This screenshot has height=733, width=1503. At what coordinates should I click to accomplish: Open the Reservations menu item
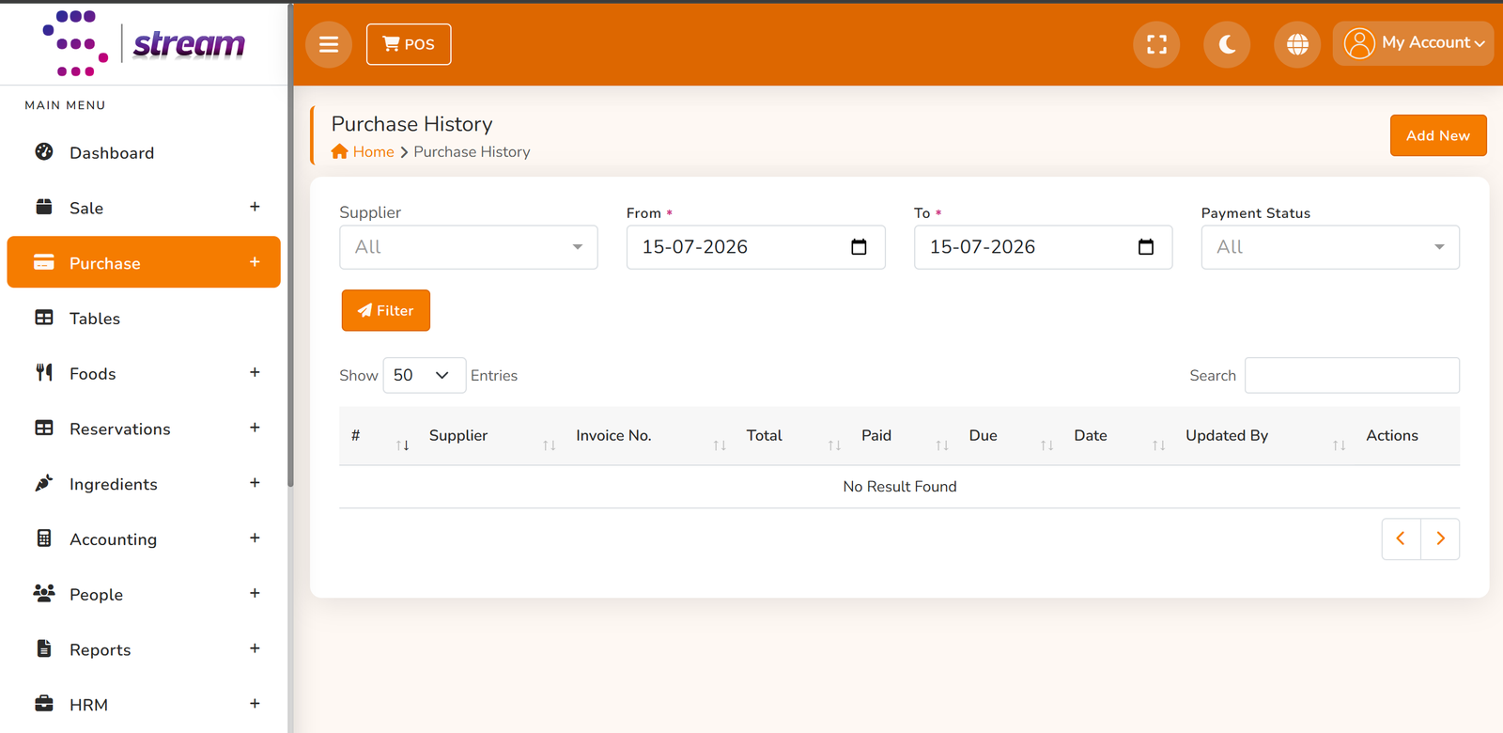(x=144, y=429)
